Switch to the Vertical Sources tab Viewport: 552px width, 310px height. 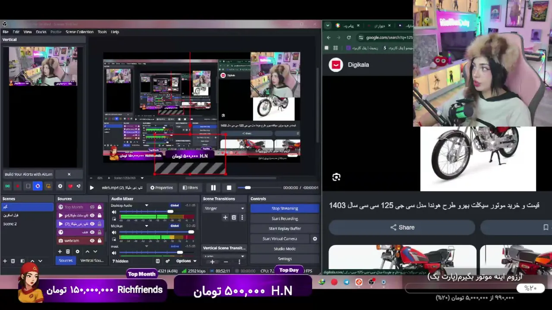[x=91, y=260]
